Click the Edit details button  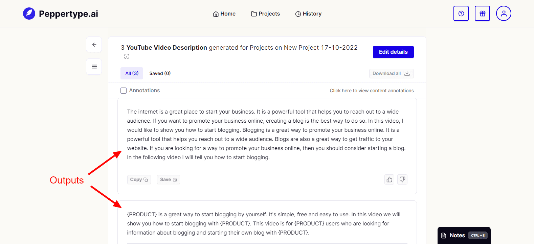coord(393,52)
